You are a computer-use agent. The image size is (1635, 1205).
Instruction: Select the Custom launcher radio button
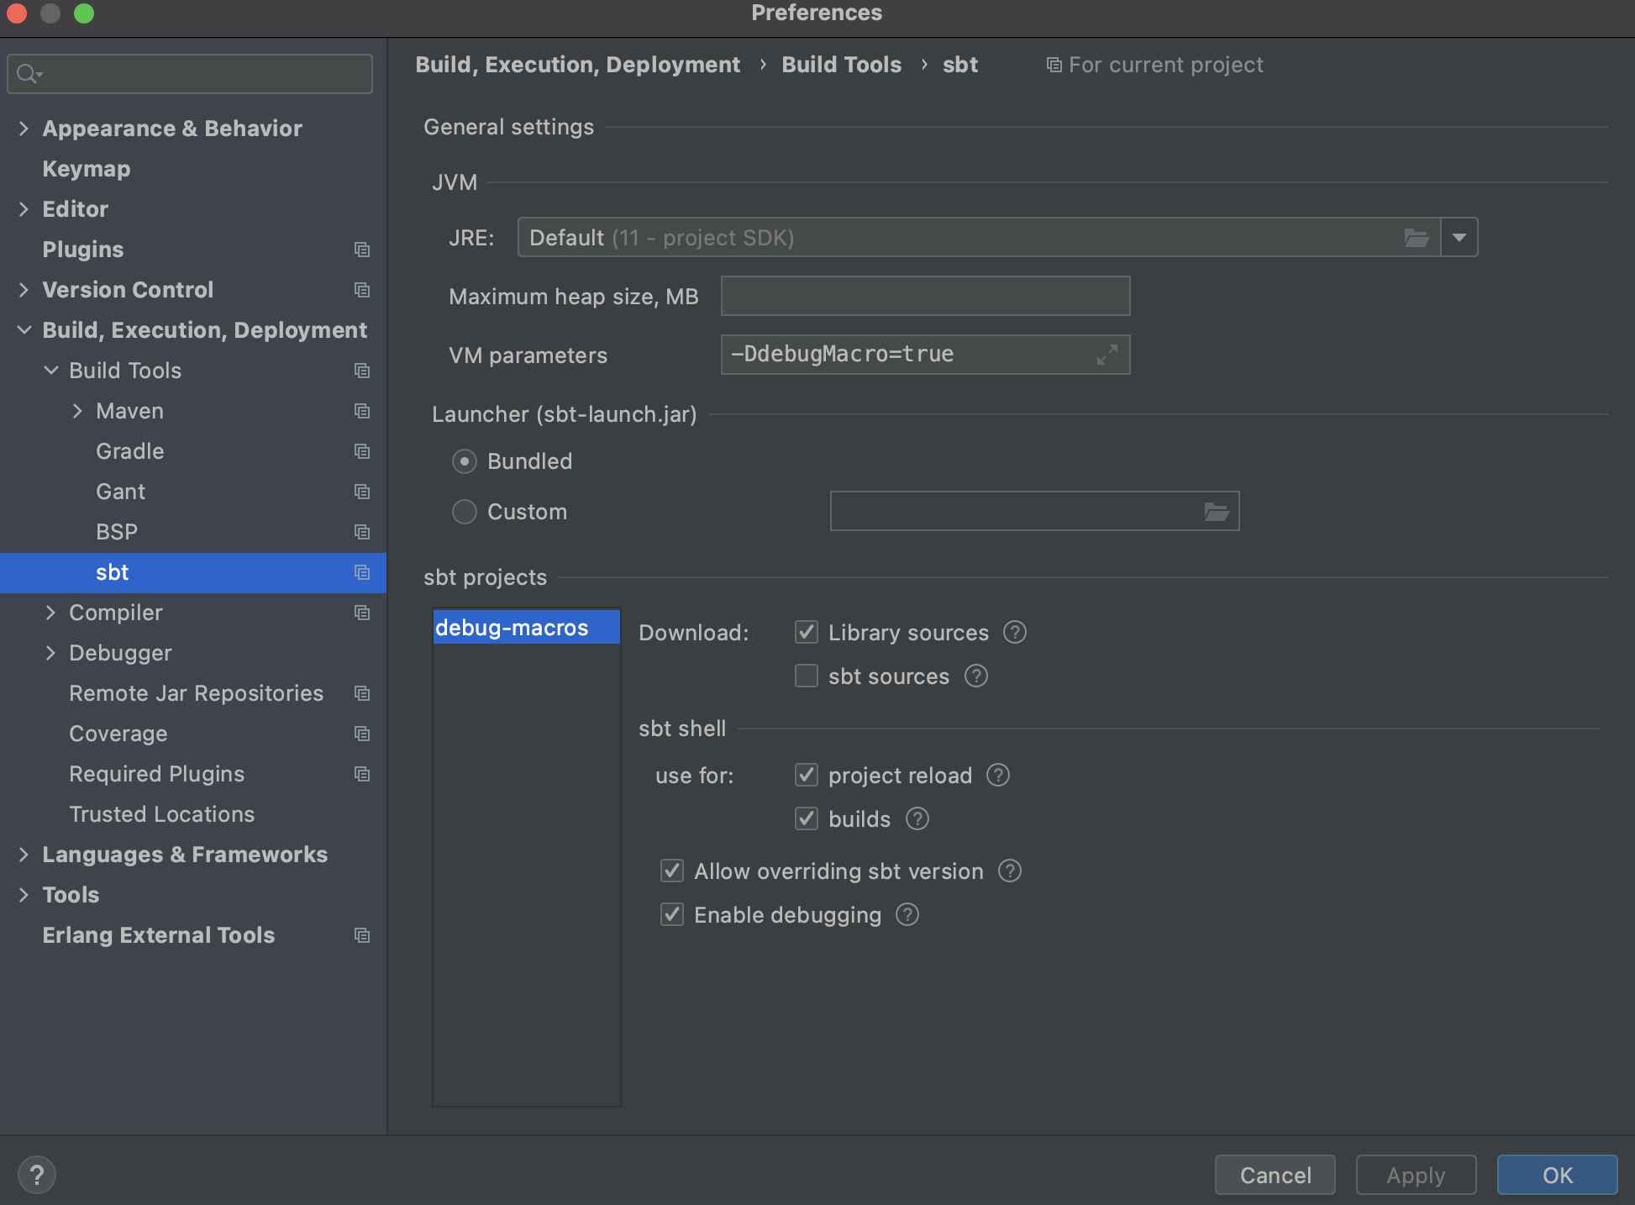(465, 512)
